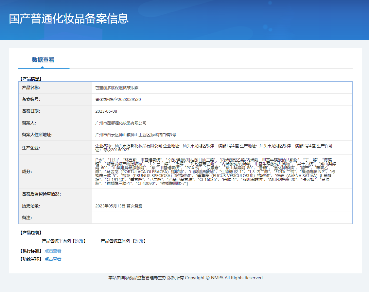Select company 广州市莲娜姬化妆品有限公司
This screenshot has height=292, width=369.
121,123
